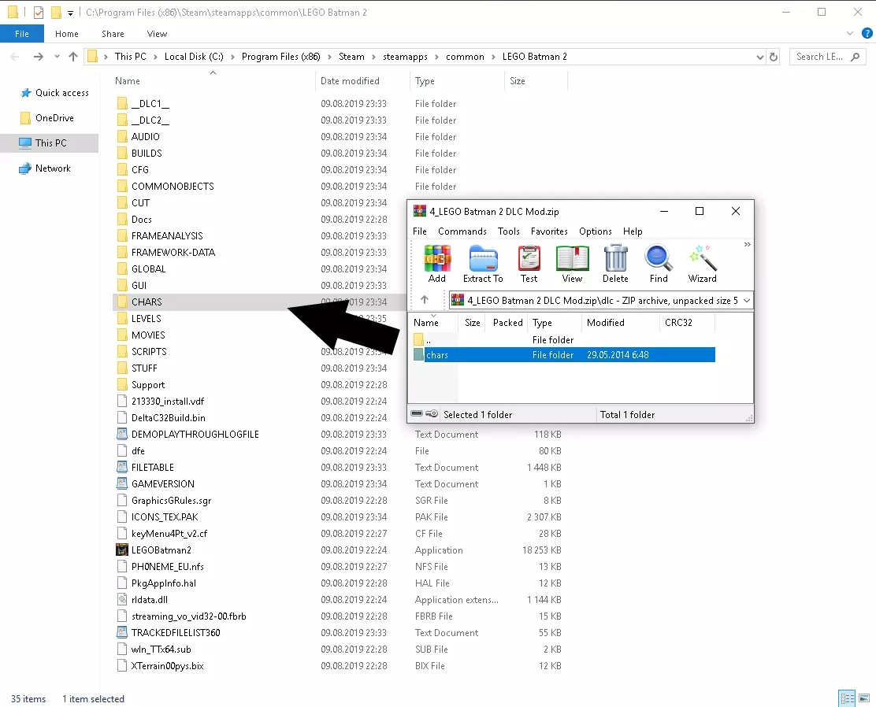Open the View tool in WinRAR toolbar

(572, 265)
